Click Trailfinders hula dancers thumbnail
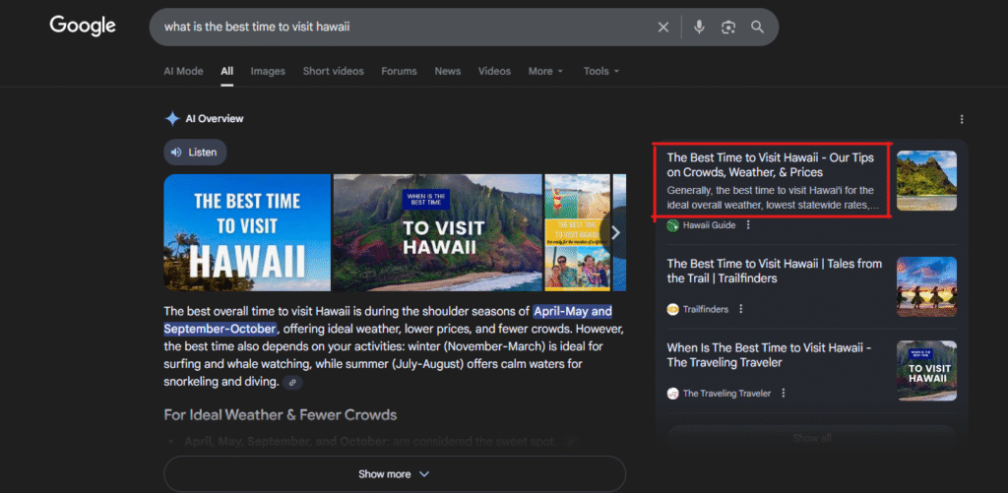Screen dimensions: 1008x493 tap(926, 286)
